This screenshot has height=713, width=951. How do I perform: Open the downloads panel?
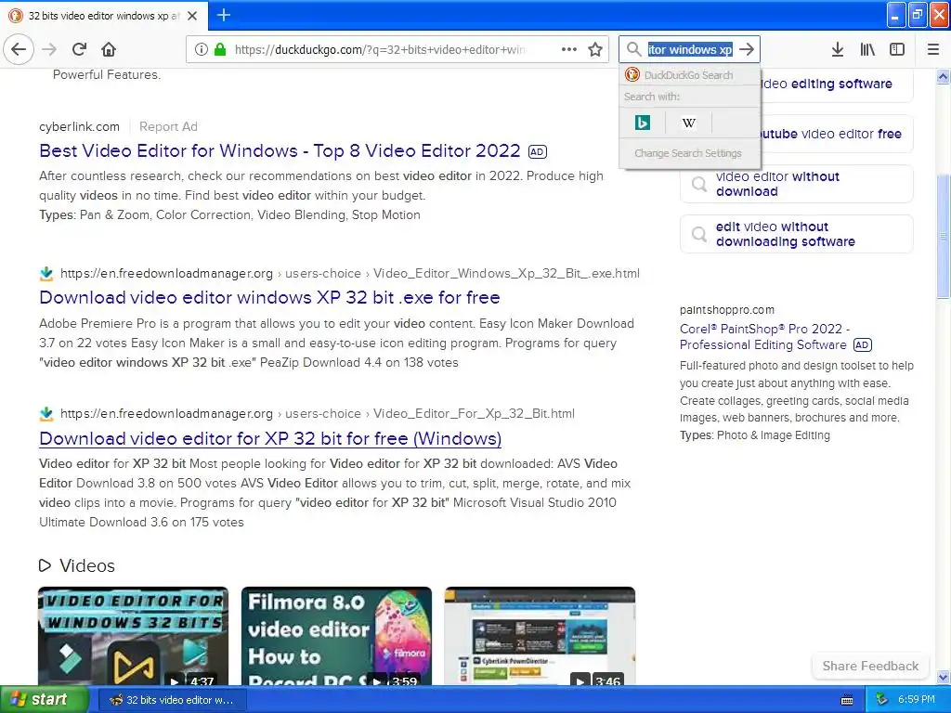(x=838, y=49)
